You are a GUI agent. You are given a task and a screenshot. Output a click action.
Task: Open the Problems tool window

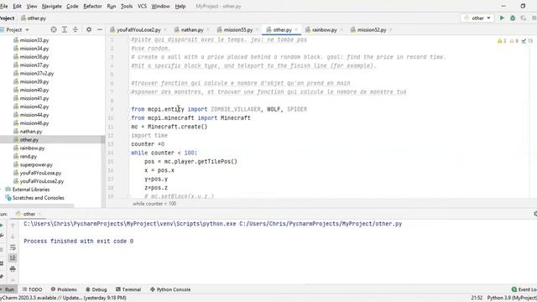pyautogui.click(x=64, y=289)
